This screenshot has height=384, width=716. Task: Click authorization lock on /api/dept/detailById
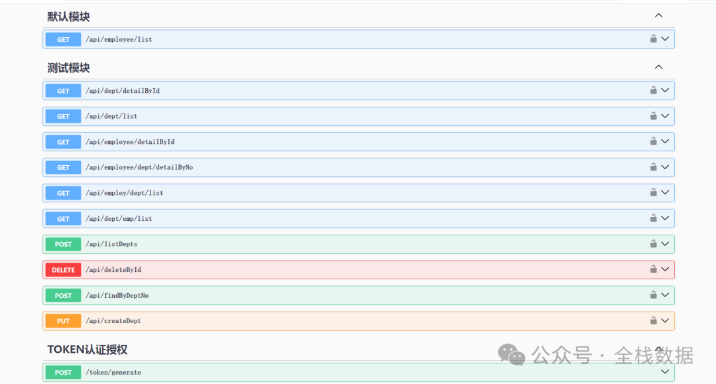tap(653, 90)
